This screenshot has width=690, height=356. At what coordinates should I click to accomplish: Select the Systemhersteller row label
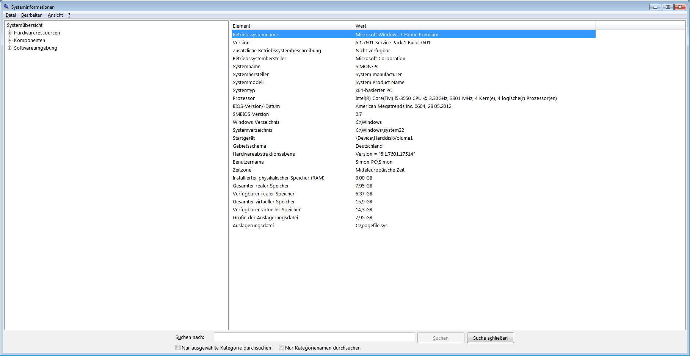pyautogui.click(x=251, y=74)
